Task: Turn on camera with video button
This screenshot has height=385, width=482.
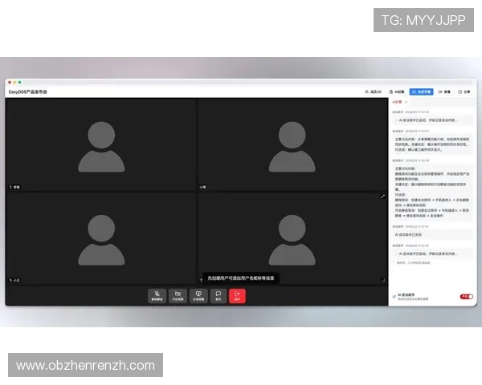Action: tap(178, 295)
